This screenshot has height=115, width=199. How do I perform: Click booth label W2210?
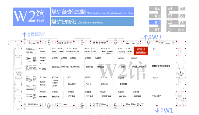tap(55, 77)
